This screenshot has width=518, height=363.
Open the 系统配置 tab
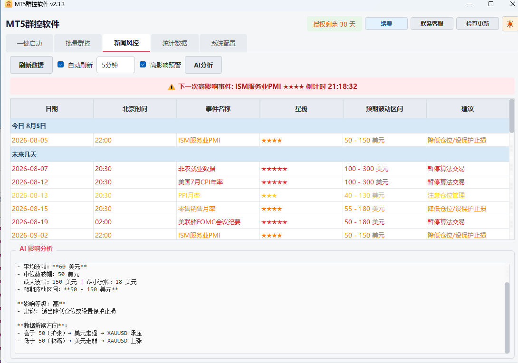click(223, 43)
